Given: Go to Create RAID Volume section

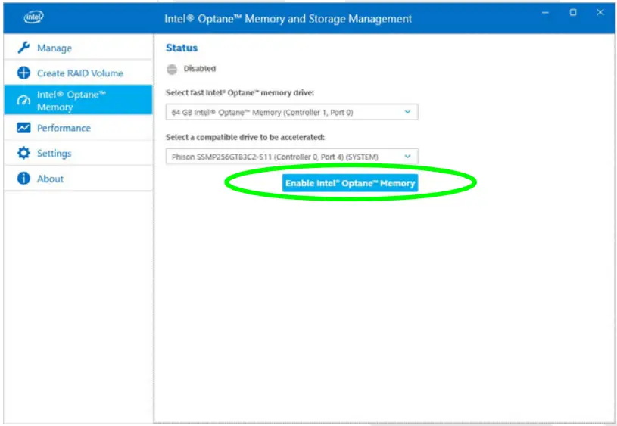Looking at the screenshot, I should pos(79,73).
